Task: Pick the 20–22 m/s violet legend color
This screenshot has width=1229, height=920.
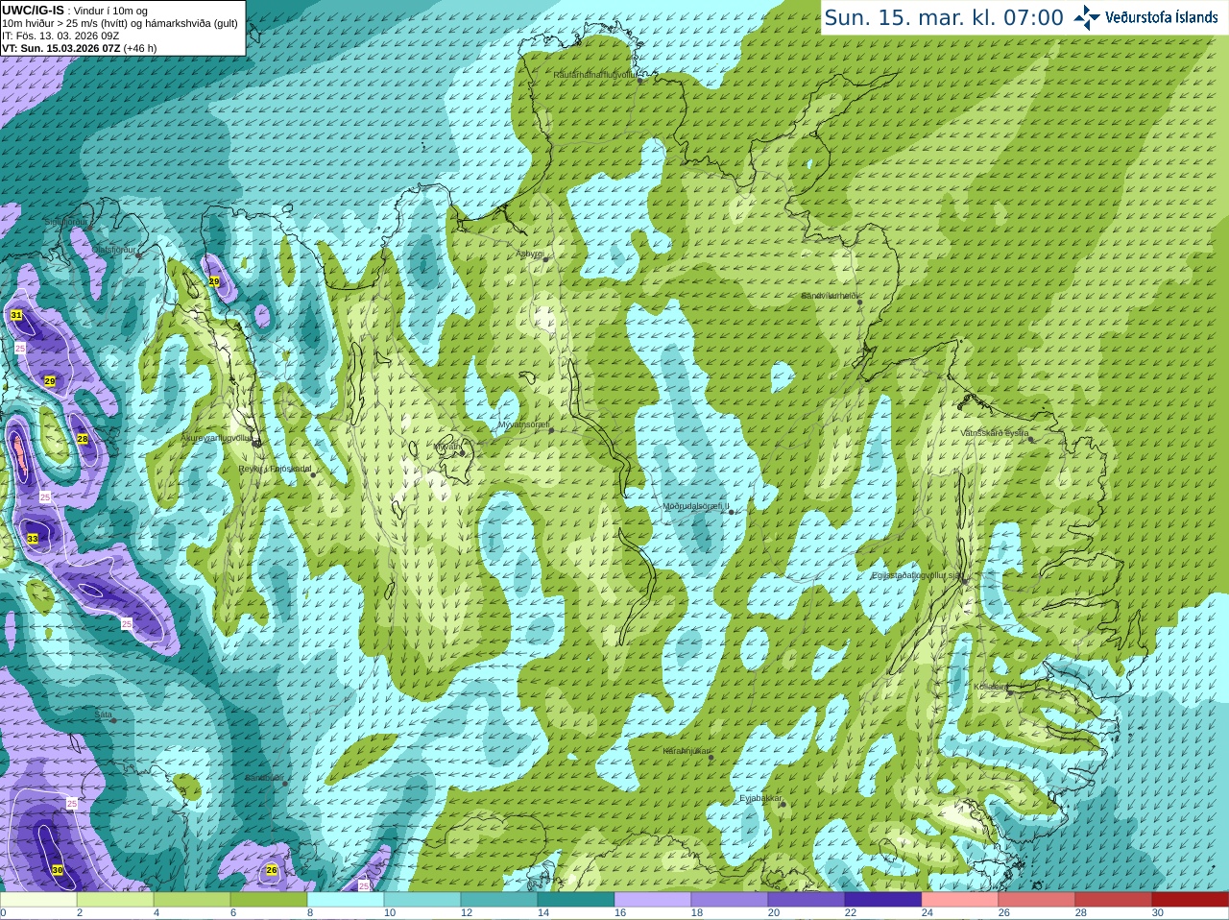Action: click(807, 900)
